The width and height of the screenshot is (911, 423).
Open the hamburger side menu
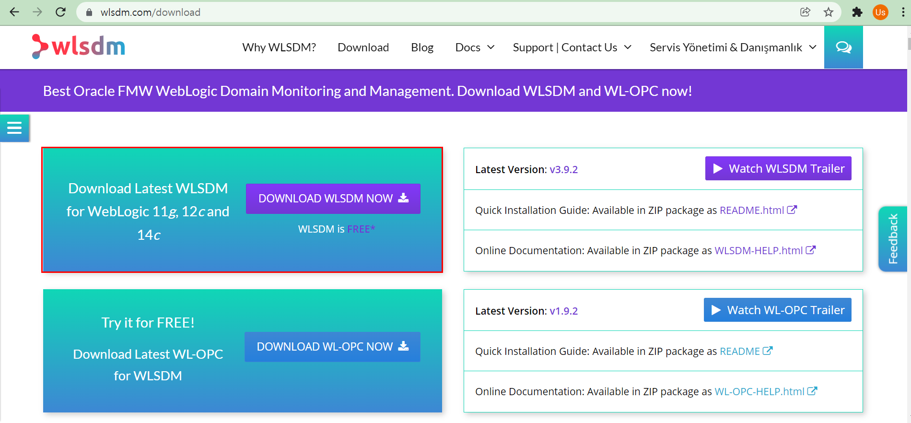pyautogui.click(x=14, y=128)
